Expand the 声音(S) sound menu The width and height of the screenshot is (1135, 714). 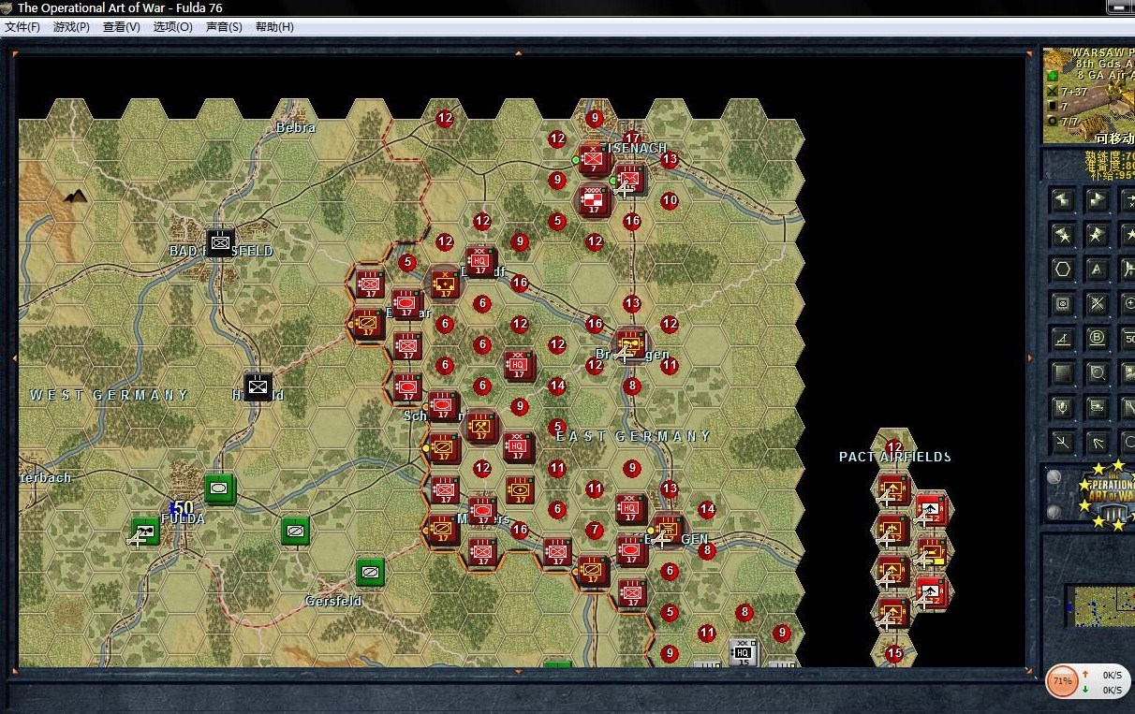click(x=224, y=27)
